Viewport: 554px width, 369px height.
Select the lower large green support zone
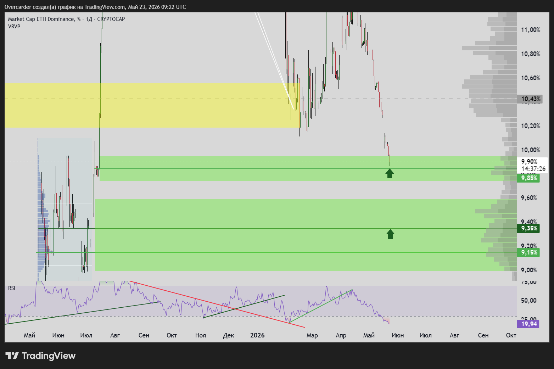[306, 235]
